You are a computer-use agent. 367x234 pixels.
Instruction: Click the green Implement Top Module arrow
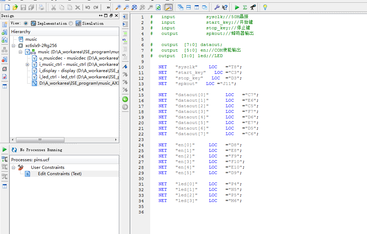pyautogui.click(x=237, y=7)
